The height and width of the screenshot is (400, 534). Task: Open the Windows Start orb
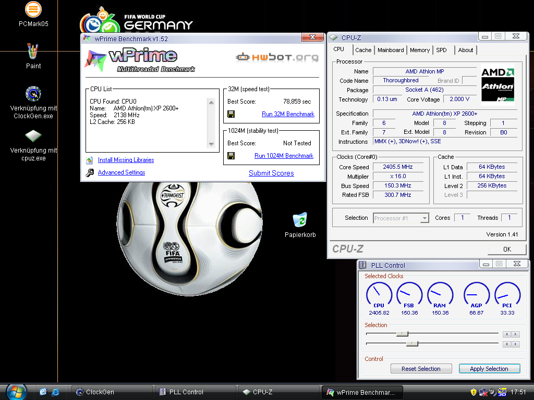point(16,392)
